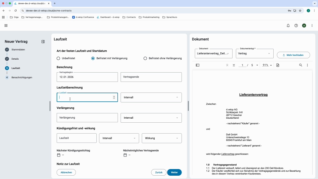Viewport: 318px width, 179px height.
Task: Open Dokument selector Lieferantenvertrag_Dell
Action: coord(214,54)
